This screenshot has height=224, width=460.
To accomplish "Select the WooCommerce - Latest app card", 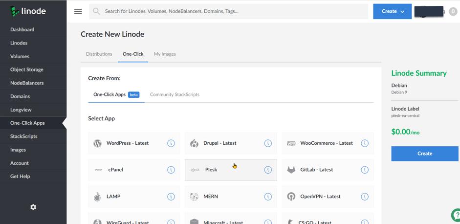I will [328, 143].
